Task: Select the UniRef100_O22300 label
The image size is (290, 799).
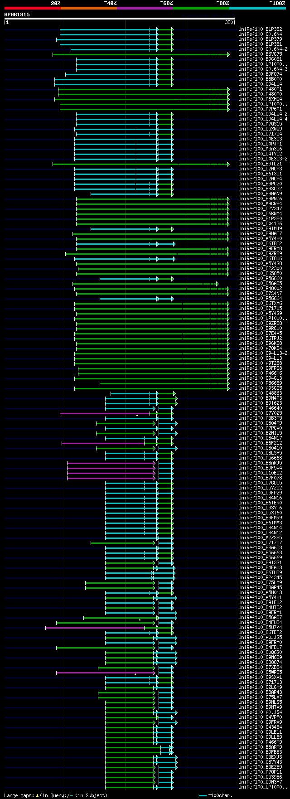Action: (260, 269)
